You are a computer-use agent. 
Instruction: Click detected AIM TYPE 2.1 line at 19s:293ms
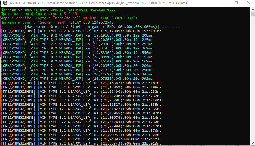point(77,44)
